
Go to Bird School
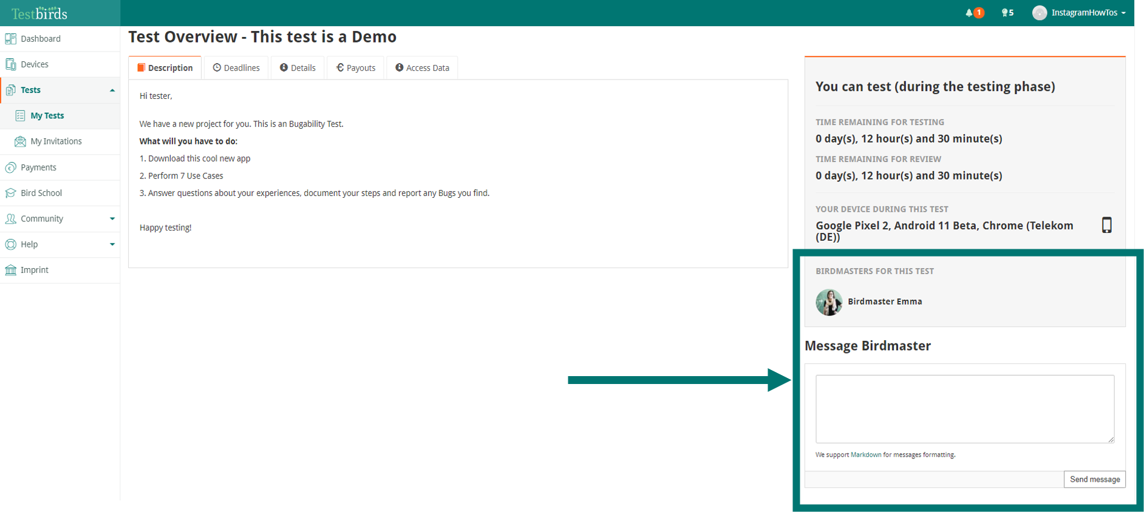(x=41, y=193)
